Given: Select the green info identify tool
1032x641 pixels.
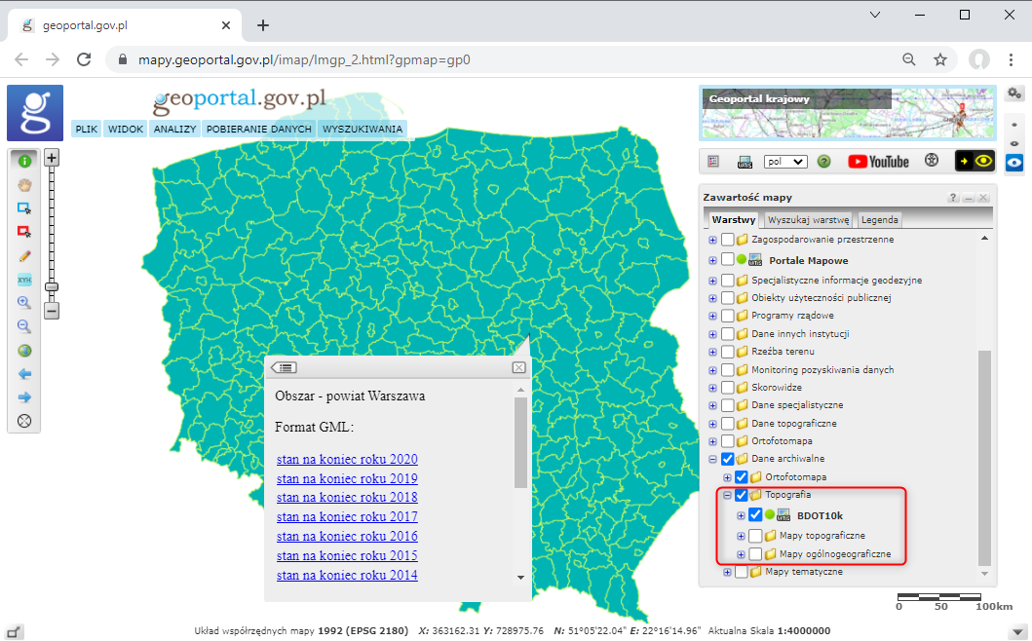Looking at the screenshot, I should [x=24, y=160].
